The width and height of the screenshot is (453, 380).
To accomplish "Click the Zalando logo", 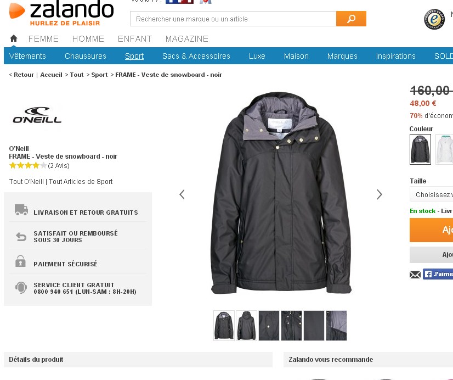I will (x=61, y=13).
